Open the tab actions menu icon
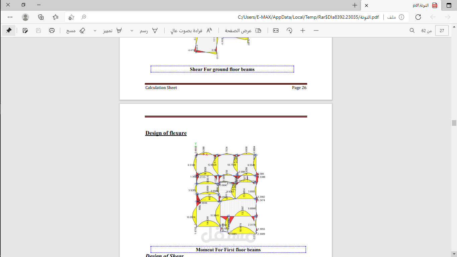This screenshot has width=457, height=257. pos(449,5)
